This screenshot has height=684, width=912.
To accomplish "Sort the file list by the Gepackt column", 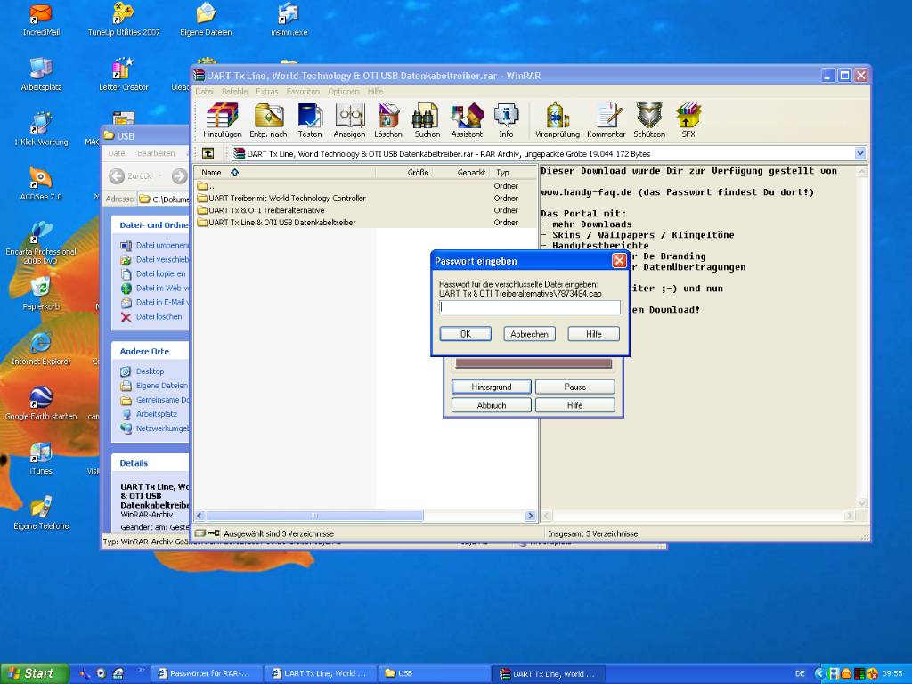I will [x=461, y=172].
